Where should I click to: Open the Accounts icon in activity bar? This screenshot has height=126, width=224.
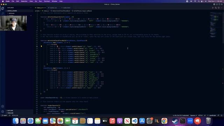point(2,106)
